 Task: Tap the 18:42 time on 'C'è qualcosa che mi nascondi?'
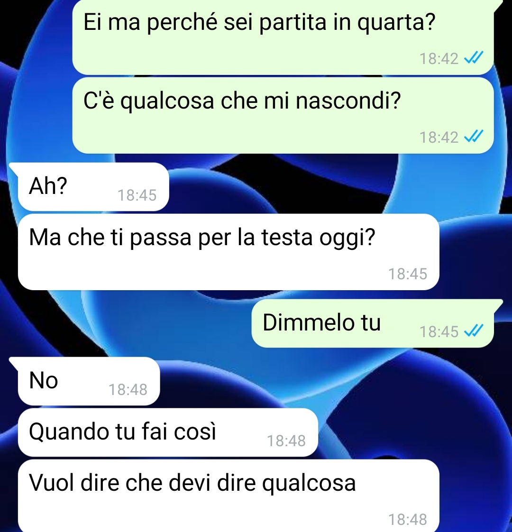click(439, 138)
